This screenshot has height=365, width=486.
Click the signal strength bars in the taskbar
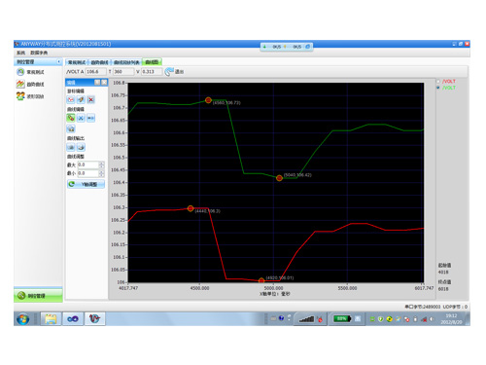306,319
